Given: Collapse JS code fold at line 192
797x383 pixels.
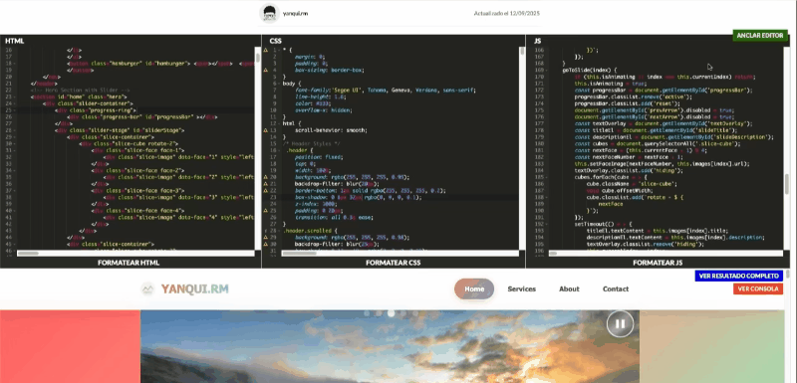Looking at the screenshot, I should [x=546, y=224].
